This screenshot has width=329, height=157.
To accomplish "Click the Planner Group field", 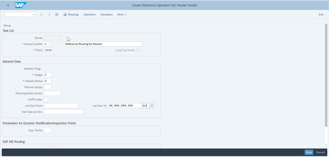I will (x=48, y=87).
